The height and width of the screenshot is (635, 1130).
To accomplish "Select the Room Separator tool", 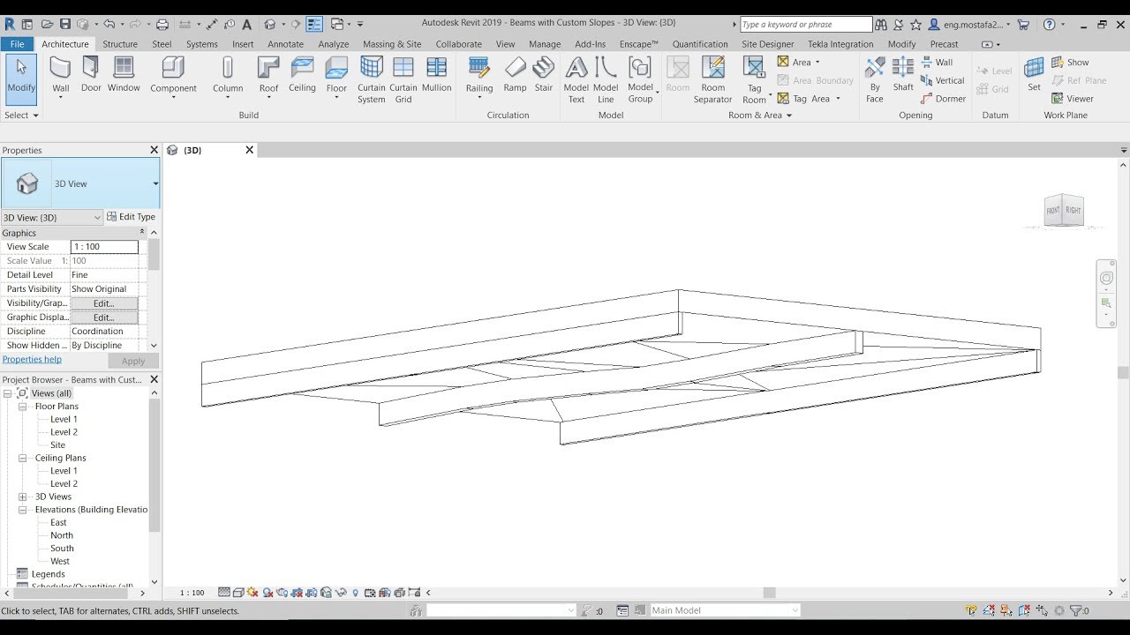I will pos(712,79).
